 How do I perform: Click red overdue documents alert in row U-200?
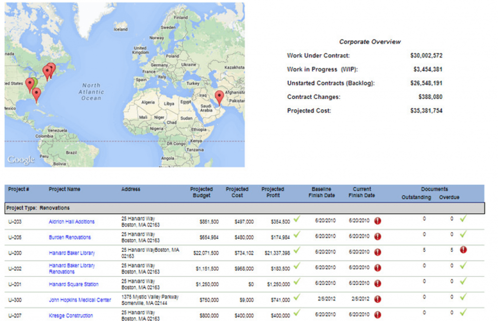(463, 250)
